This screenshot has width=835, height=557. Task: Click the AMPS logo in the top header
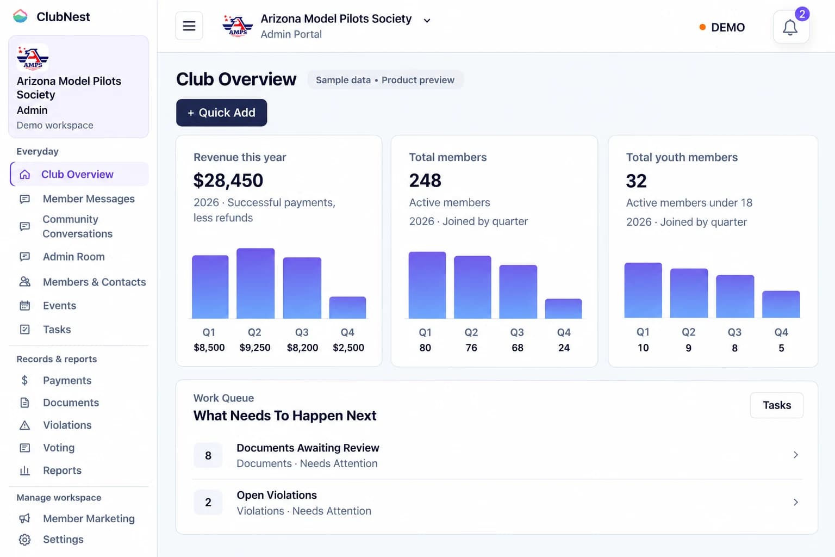[238, 26]
